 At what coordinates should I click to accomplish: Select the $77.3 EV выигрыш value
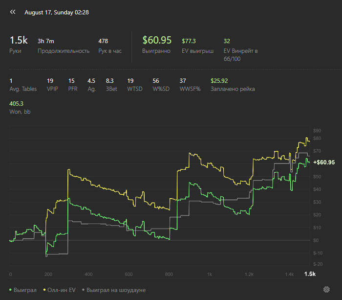[x=197, y=46]
